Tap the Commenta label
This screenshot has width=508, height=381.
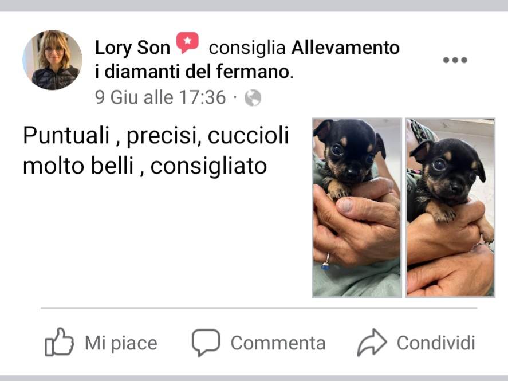pos(278,343)
